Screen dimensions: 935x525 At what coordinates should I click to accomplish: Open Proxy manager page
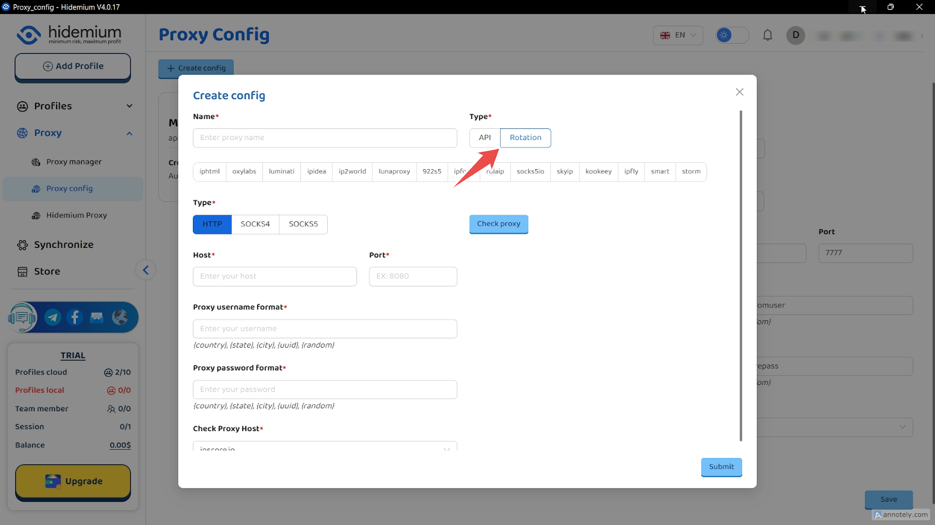74,162
